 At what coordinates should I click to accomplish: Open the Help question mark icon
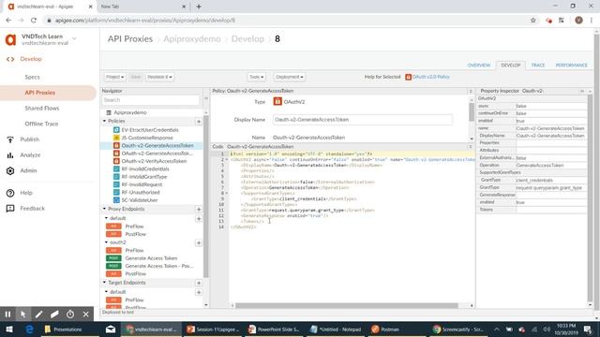10,193
